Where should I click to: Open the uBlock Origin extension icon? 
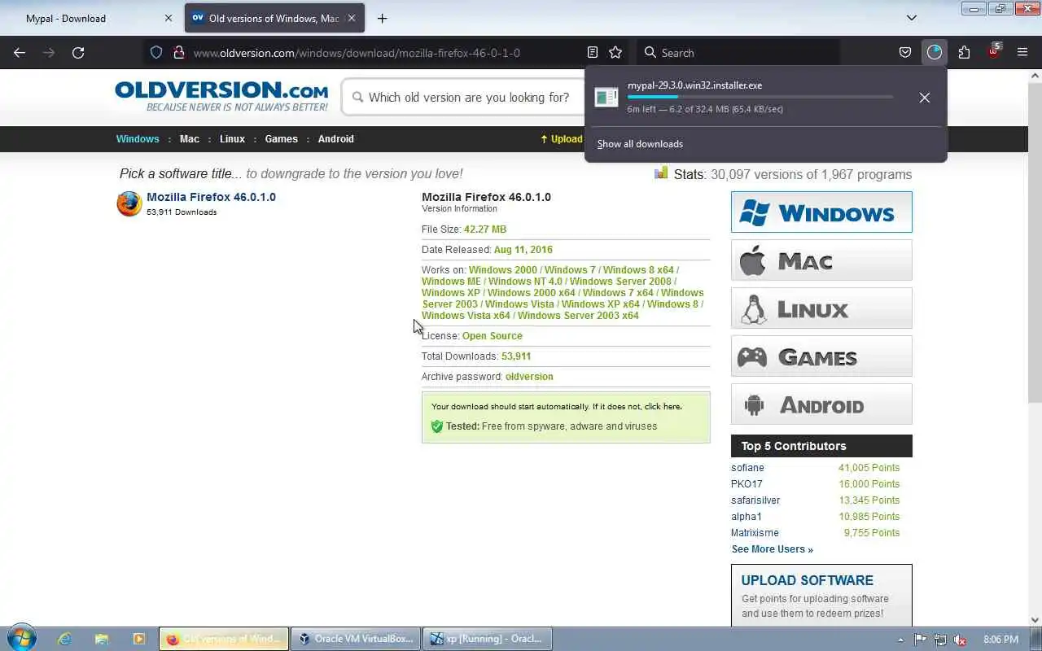tap(993, 52)
